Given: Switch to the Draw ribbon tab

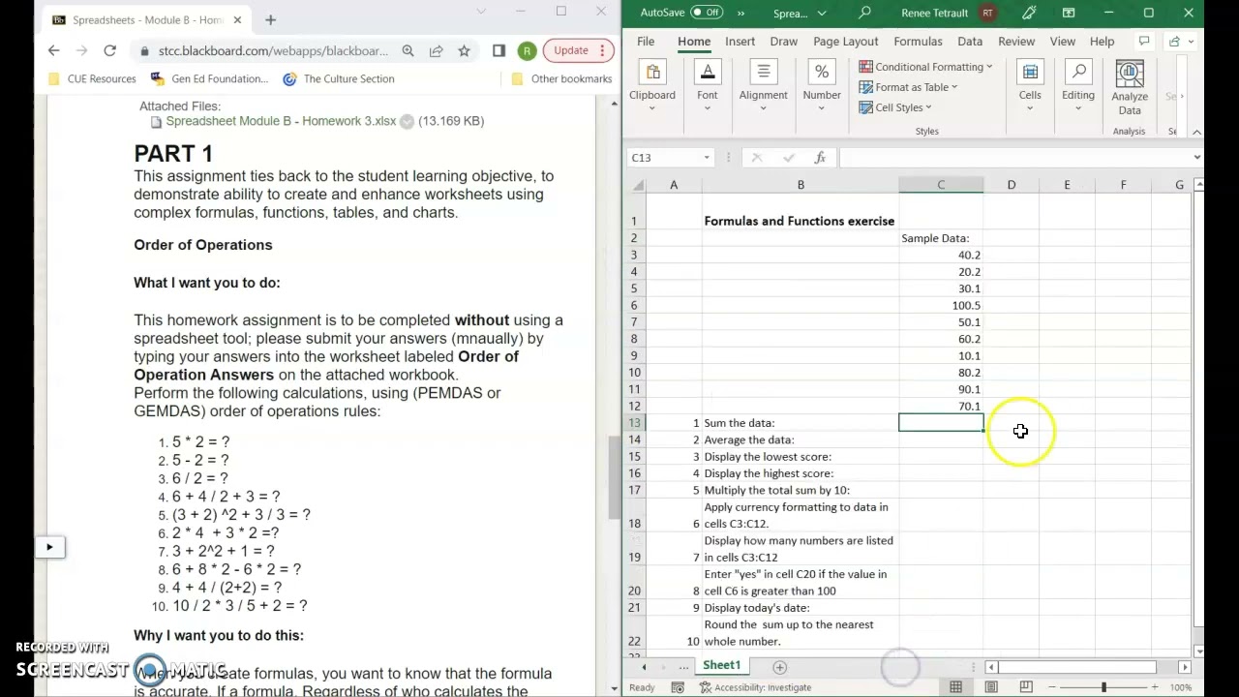Looking at the screenshot, I should [784, 42].
